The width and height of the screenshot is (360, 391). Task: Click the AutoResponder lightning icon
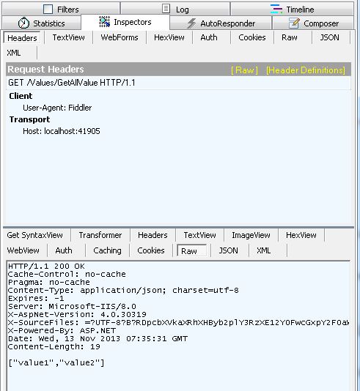pos(191,23)
